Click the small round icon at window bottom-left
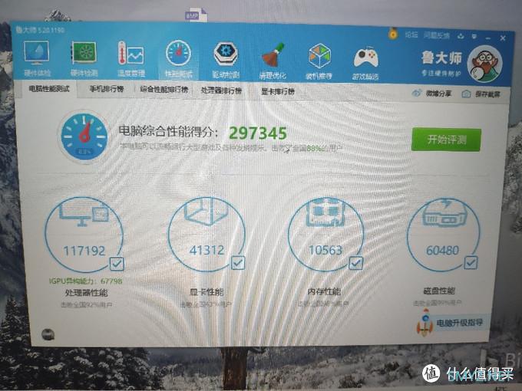This screenshot has width=522, height=391. coord(48,334)
